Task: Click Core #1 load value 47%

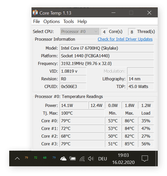Action: coord(146,128)
